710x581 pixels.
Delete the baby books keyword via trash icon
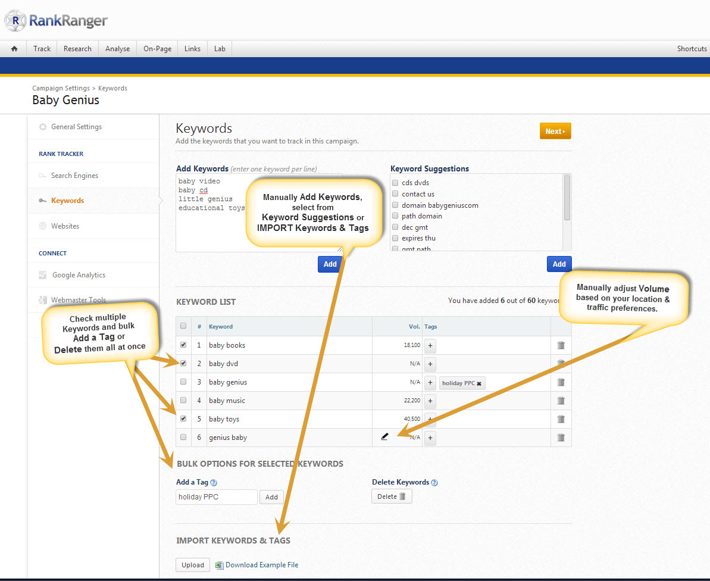[x=561, y=345]
